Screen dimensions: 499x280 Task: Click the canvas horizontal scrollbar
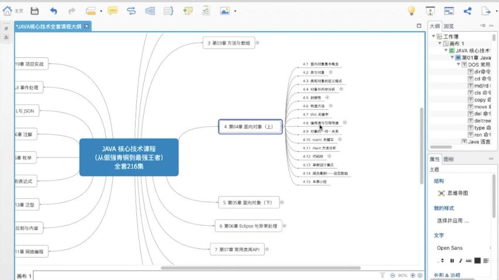tap(260, 268)
